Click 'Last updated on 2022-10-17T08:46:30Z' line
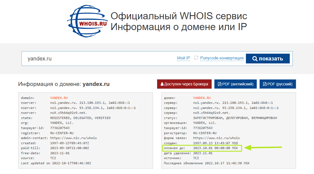Screen dimensions: 314x174 (x=56, y=163)
